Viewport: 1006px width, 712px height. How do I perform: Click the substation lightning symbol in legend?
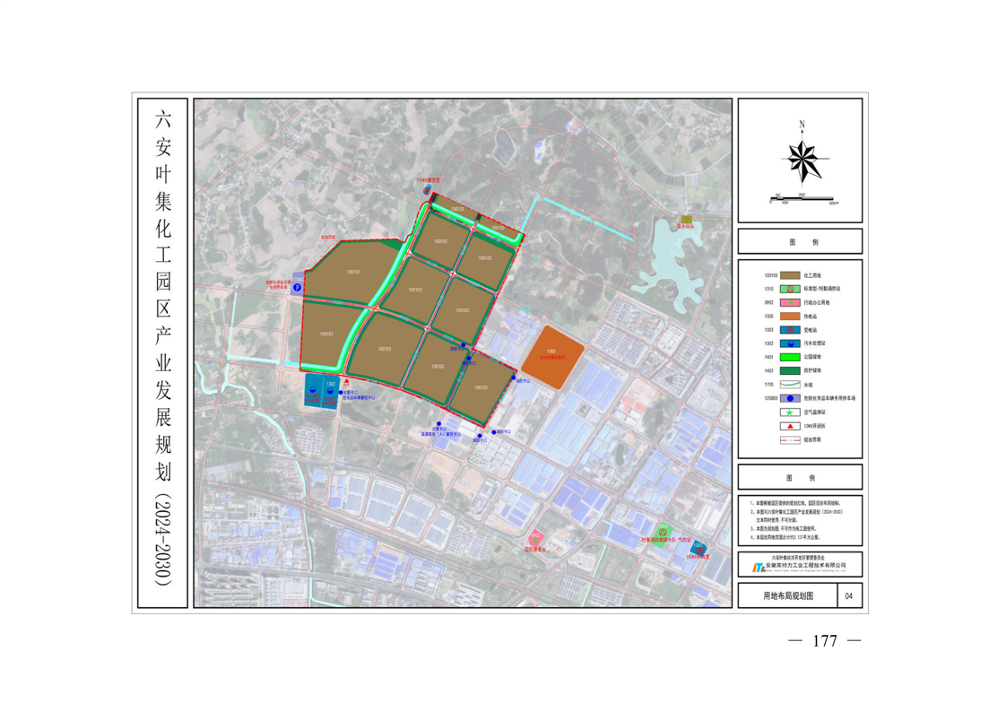coord(792,329)
